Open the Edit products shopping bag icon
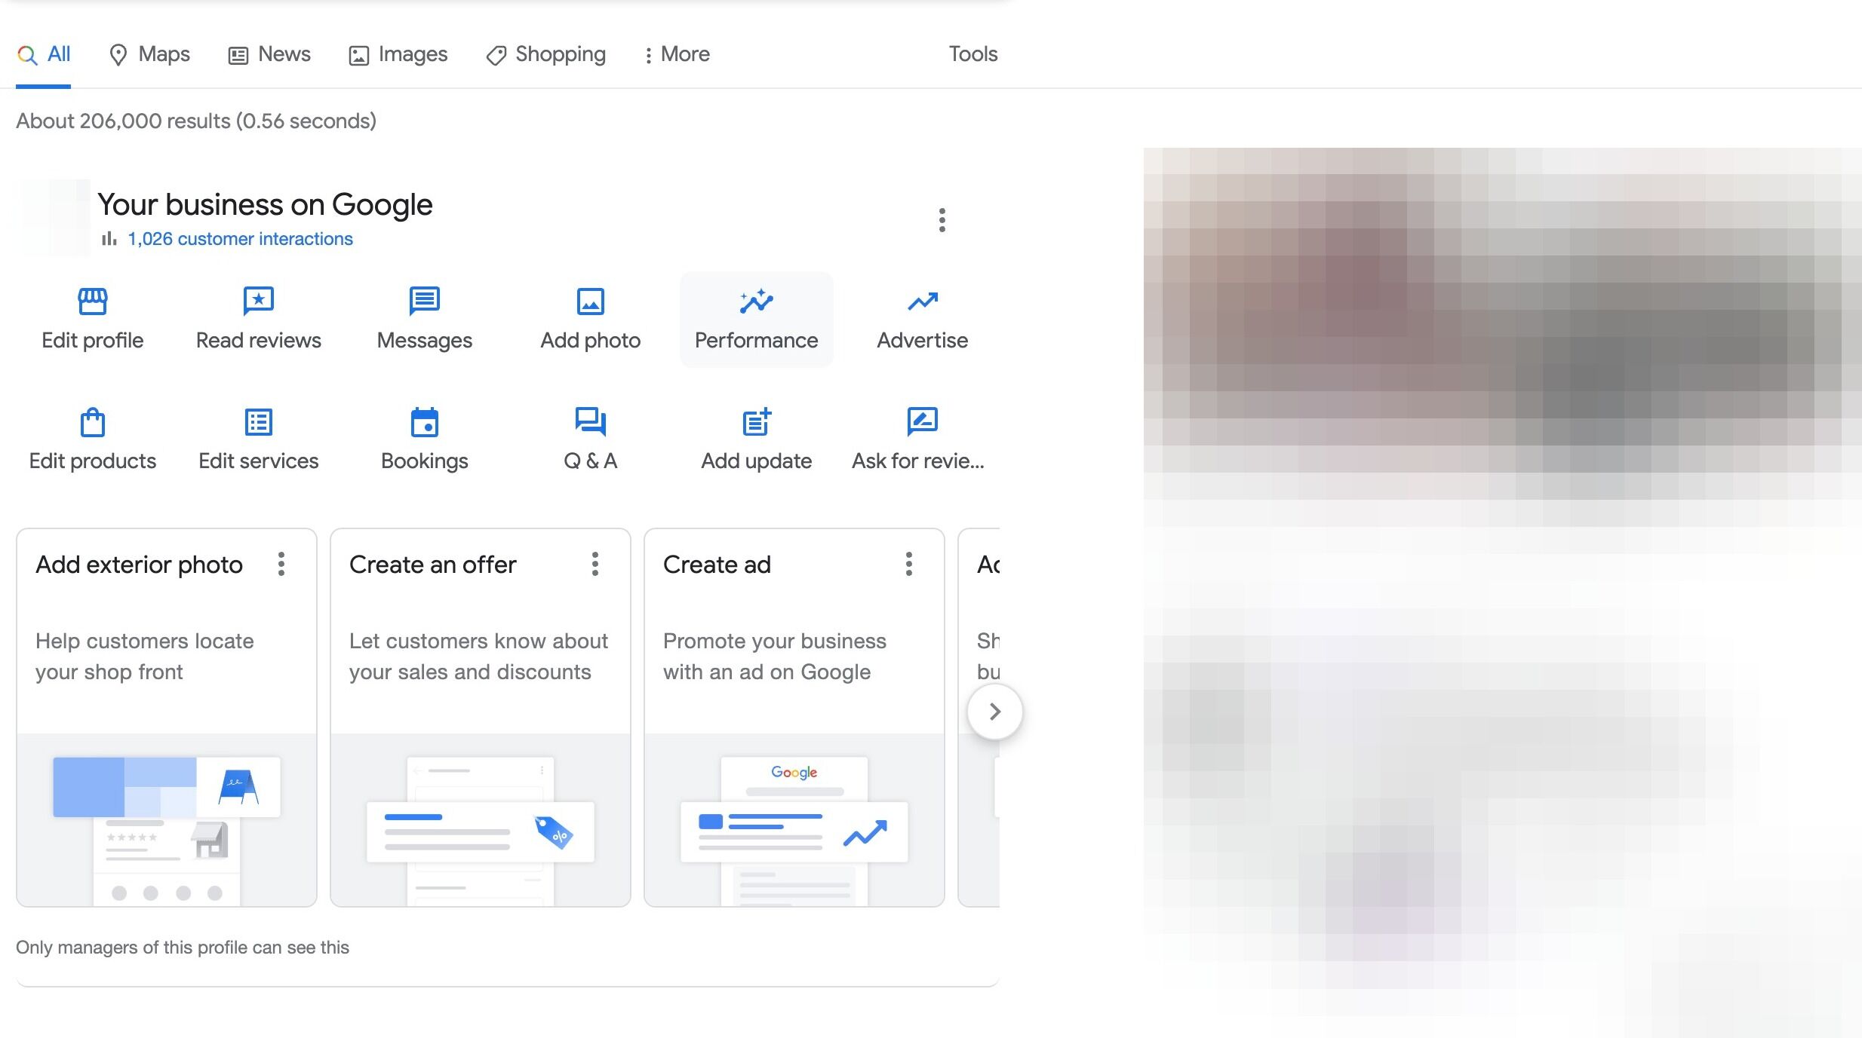 (x=93, y=422)
